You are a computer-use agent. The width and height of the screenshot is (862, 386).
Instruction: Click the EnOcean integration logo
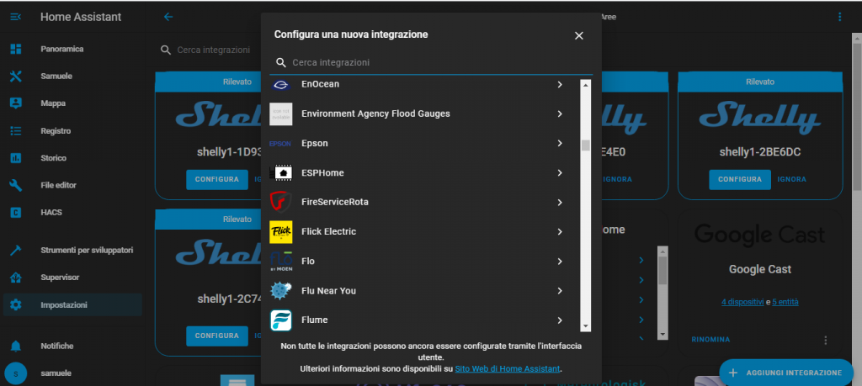pos(281,85)
